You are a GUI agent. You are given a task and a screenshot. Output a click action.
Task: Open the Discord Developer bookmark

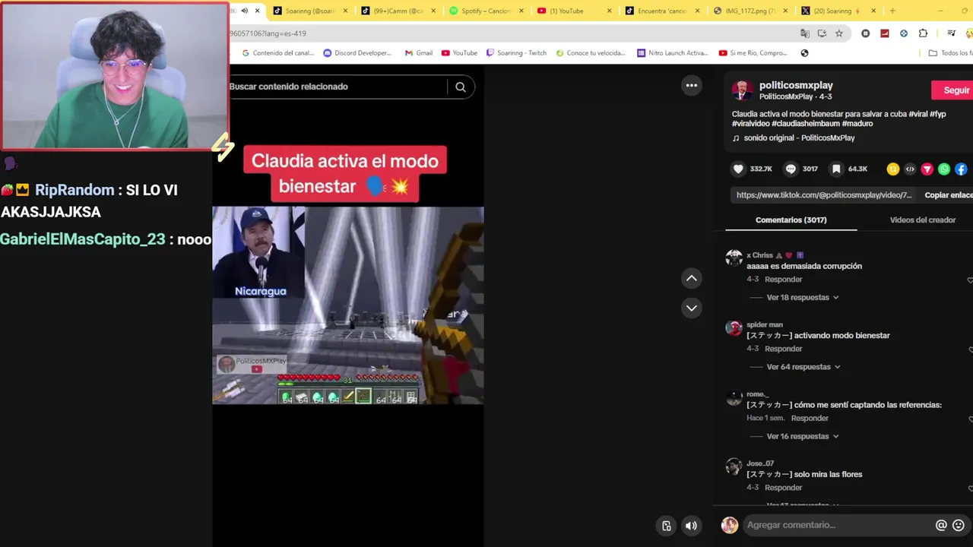357,53
